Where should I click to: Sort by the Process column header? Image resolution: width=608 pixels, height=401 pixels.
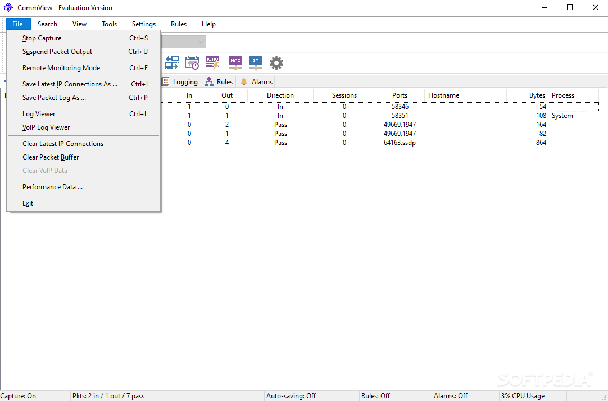coord(574,95)
